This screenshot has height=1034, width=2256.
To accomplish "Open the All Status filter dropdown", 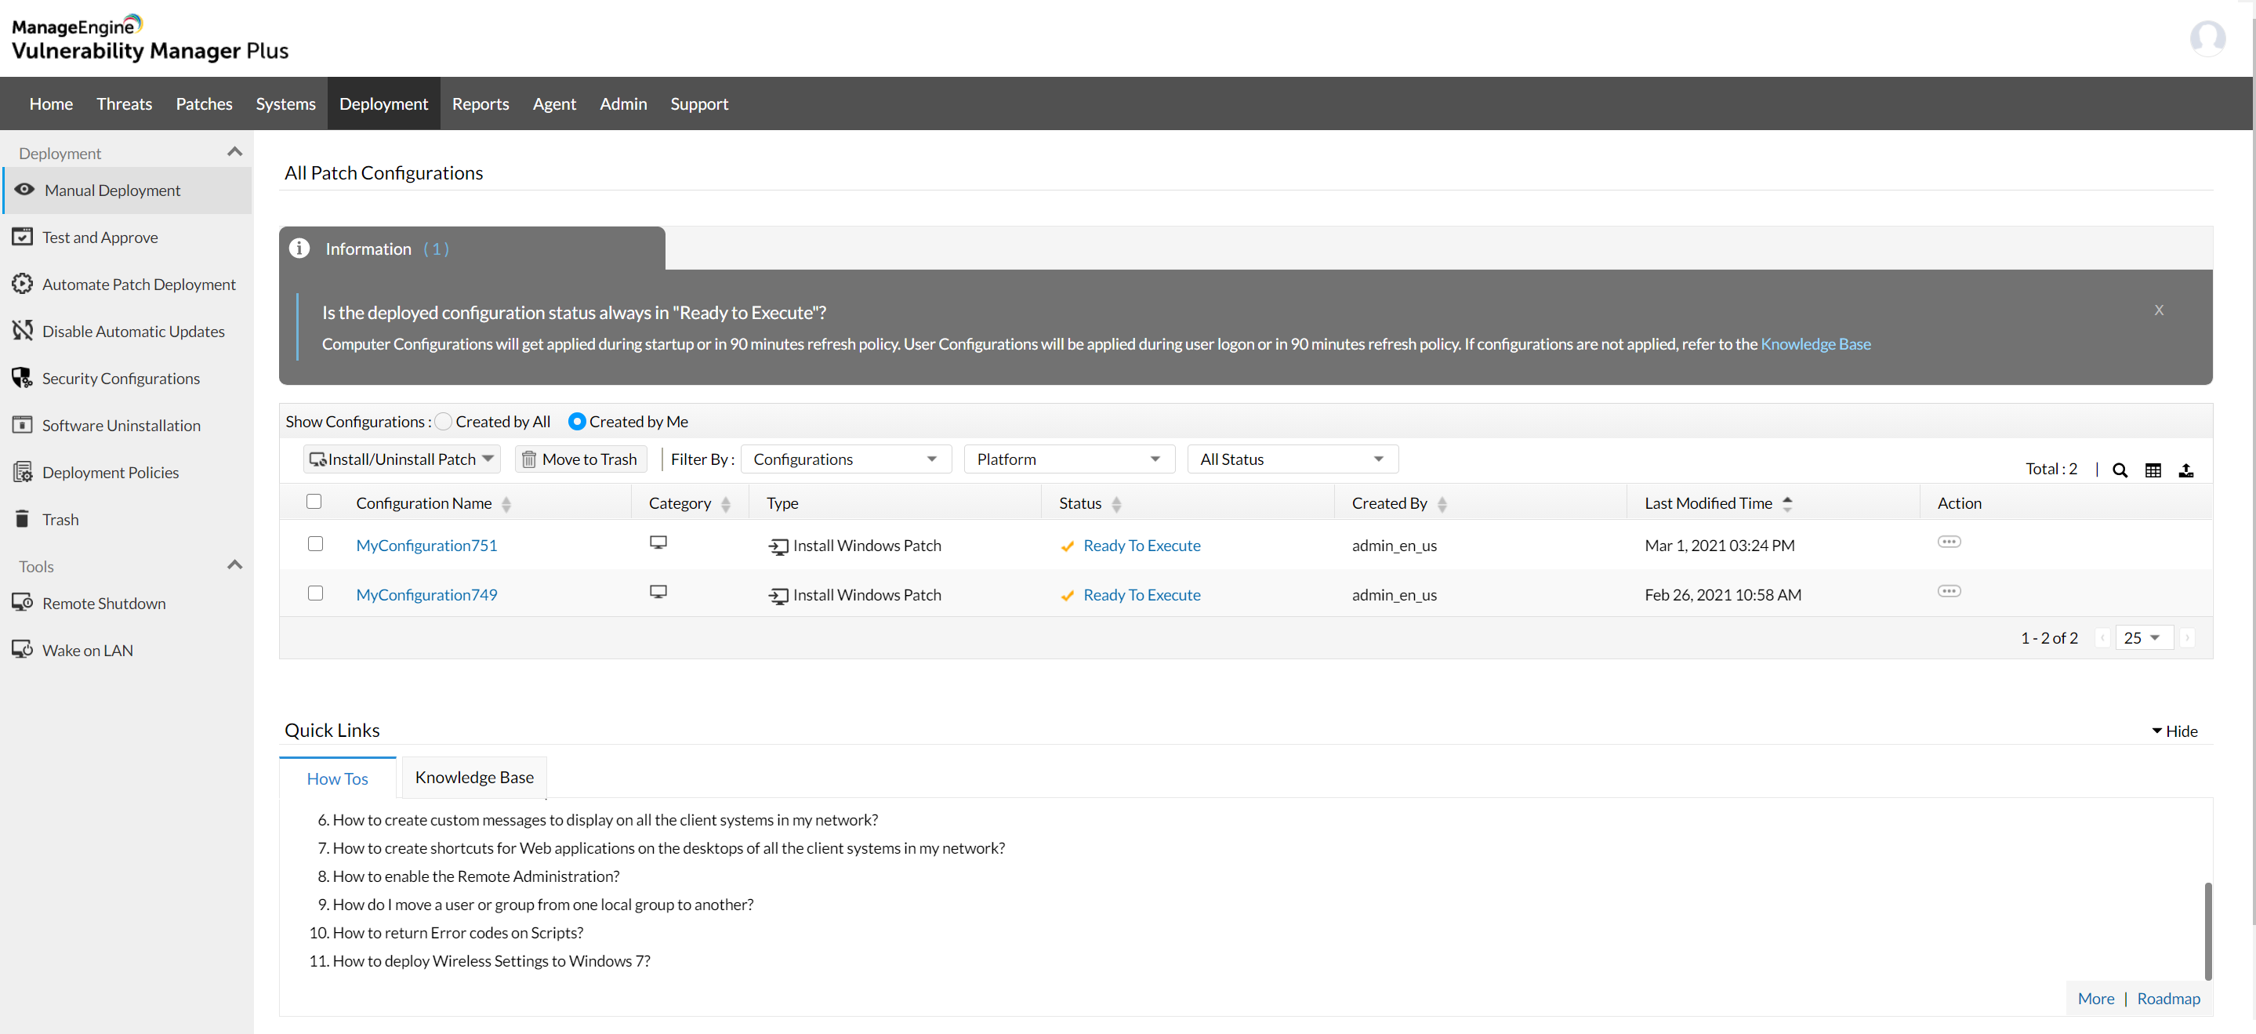I will click(1293, 459).
